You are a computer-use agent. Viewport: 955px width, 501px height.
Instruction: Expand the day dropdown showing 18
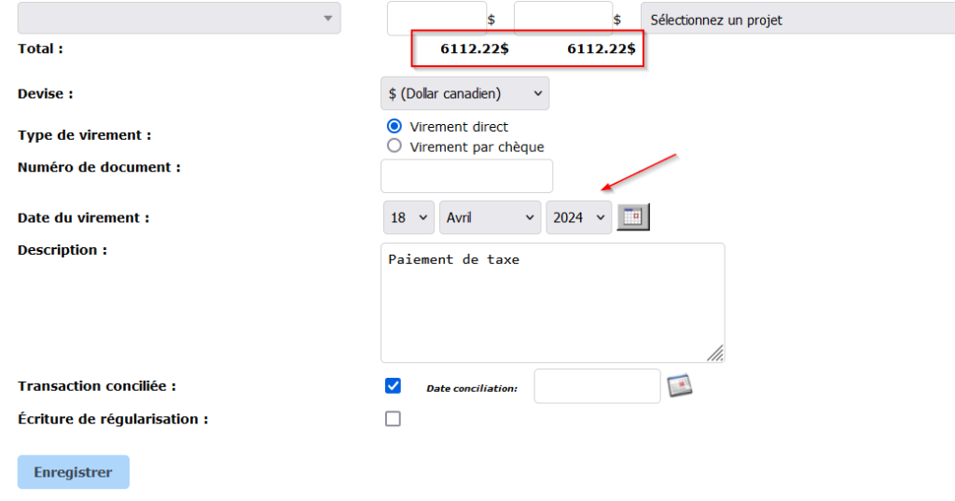408,217
